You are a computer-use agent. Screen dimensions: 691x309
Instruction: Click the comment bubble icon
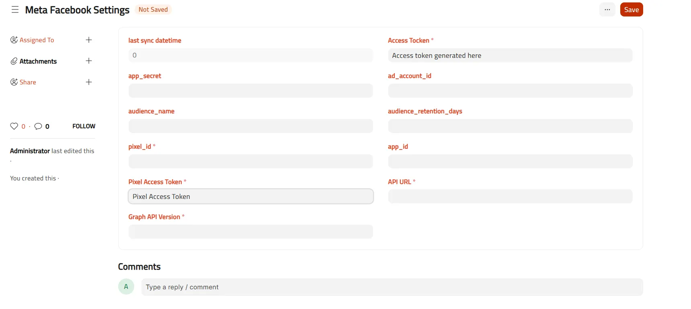point(38,126)
